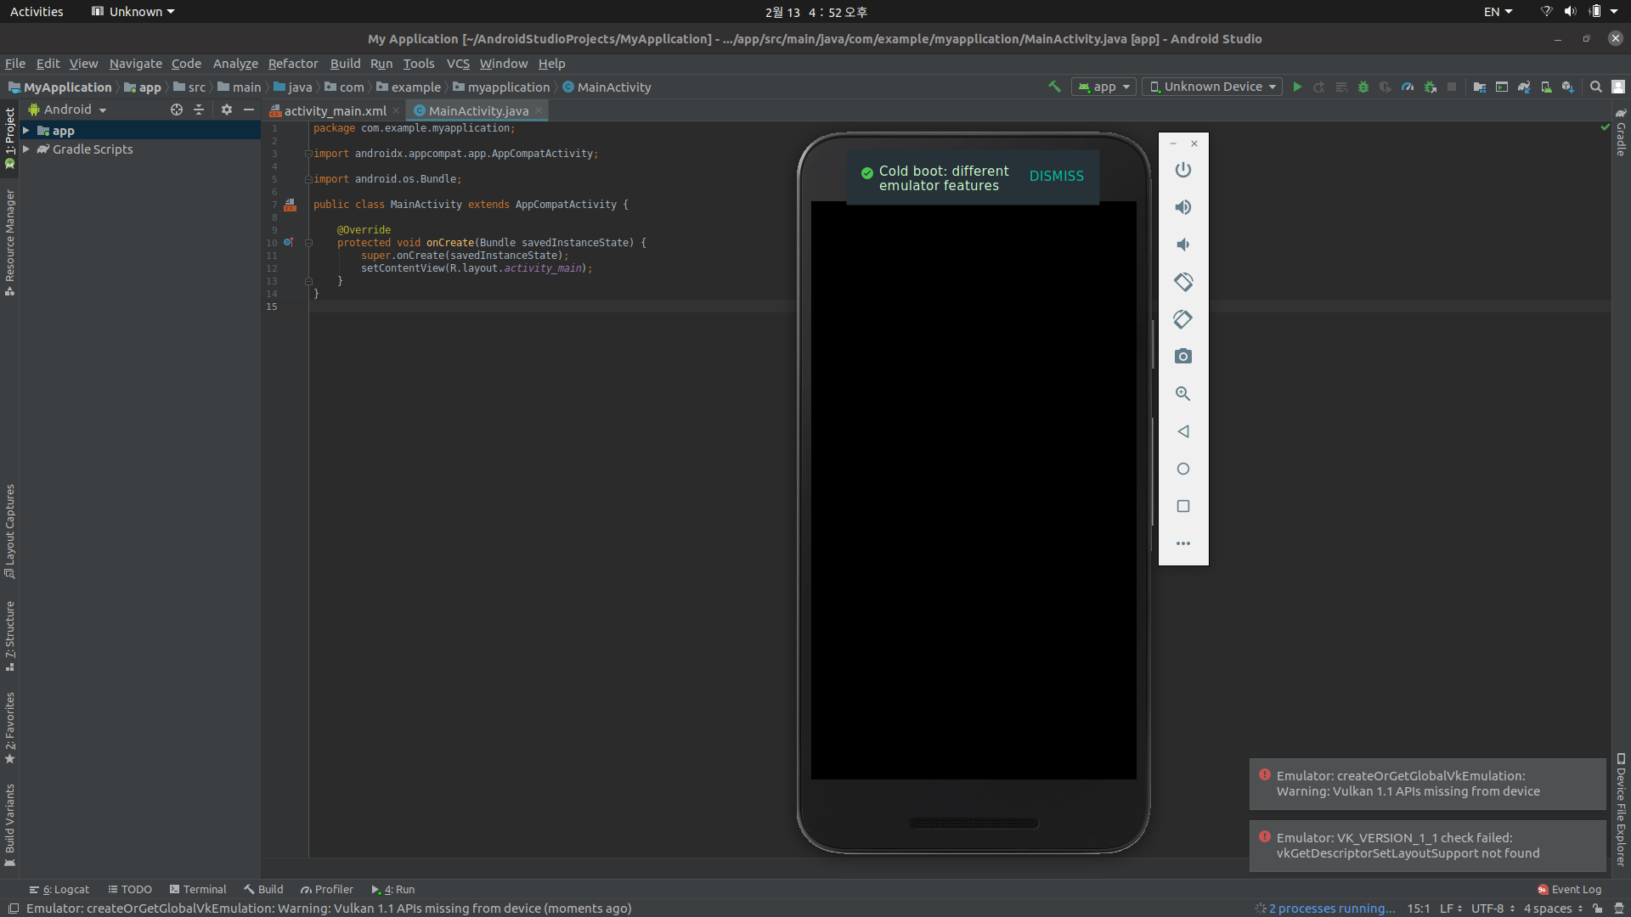Click the emulator power button
Viewport: 1631px width, 917px height.
tap(1183, 170)
